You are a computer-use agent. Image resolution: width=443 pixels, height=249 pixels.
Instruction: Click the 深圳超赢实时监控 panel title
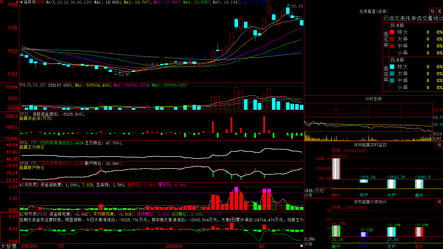pyautogui.click(x=370, y=145)
